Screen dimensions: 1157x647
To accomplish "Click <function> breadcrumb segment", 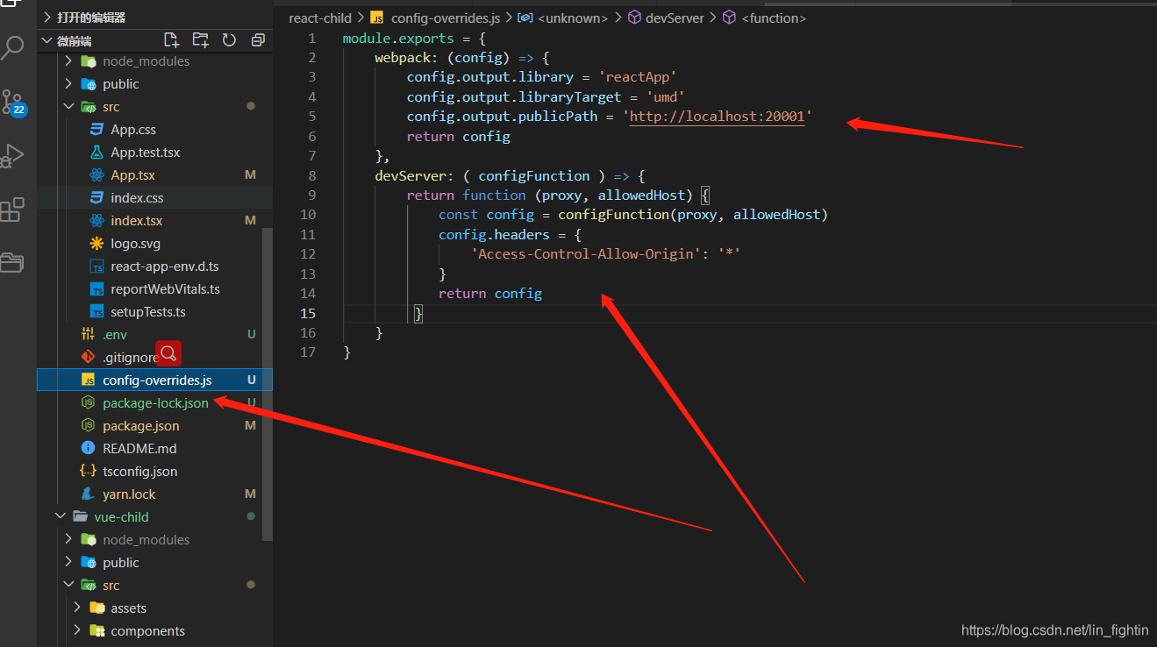I will 773,18.
